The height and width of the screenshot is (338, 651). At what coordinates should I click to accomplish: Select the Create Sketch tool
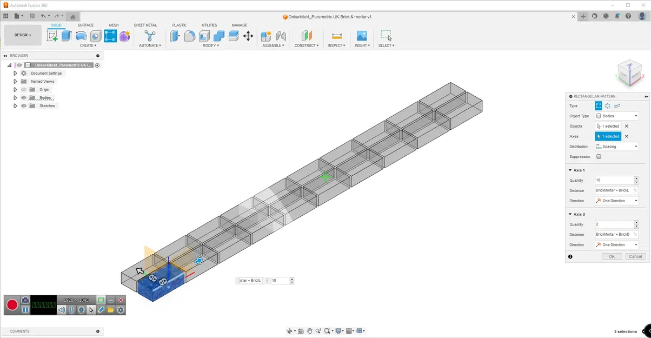pos(52,36)
